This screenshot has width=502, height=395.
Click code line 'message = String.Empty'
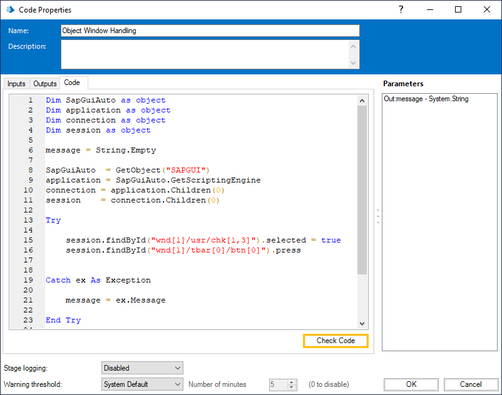tap(101, 150)
